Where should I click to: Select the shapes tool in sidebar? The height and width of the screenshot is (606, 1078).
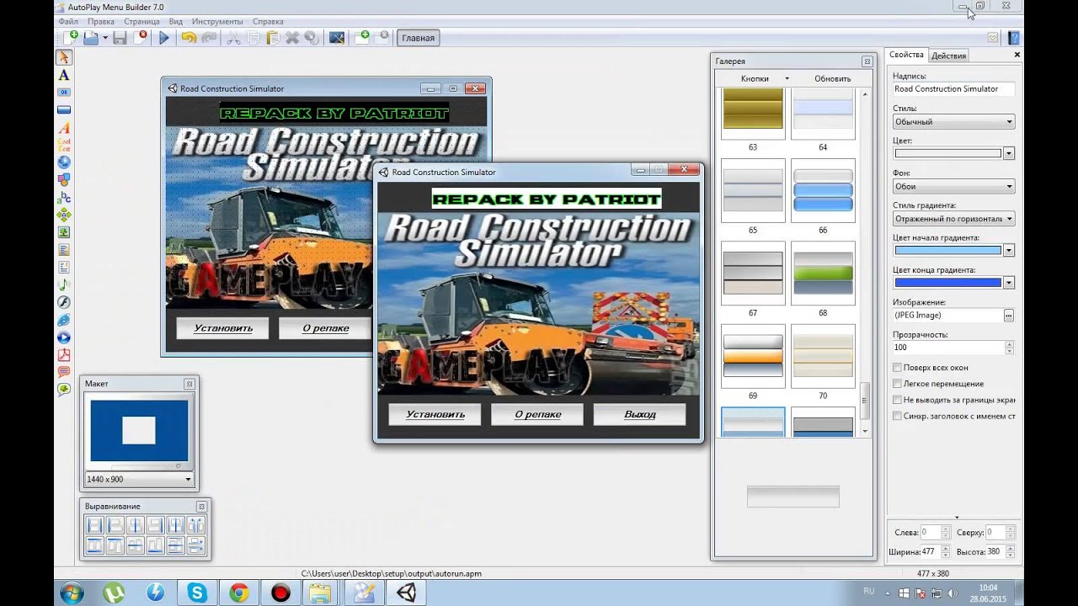[x=63, y=179]
